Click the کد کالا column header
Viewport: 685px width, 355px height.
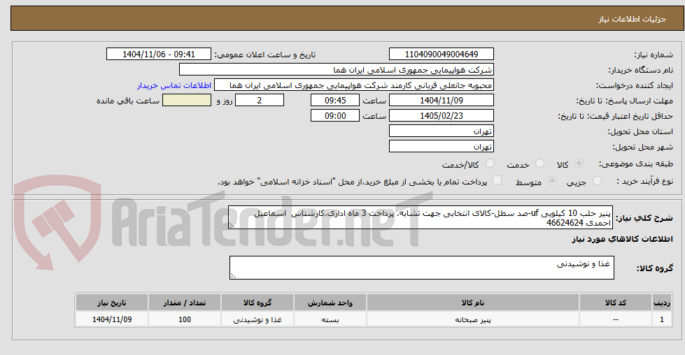[616, 303]
